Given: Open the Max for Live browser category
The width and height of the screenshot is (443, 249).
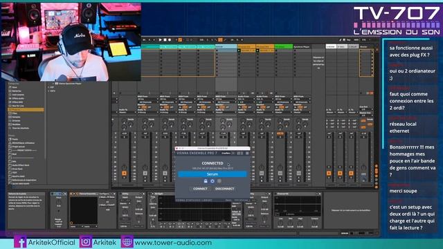Looking at the screenshot, I should pyautogui.click(x=17, y=106).
